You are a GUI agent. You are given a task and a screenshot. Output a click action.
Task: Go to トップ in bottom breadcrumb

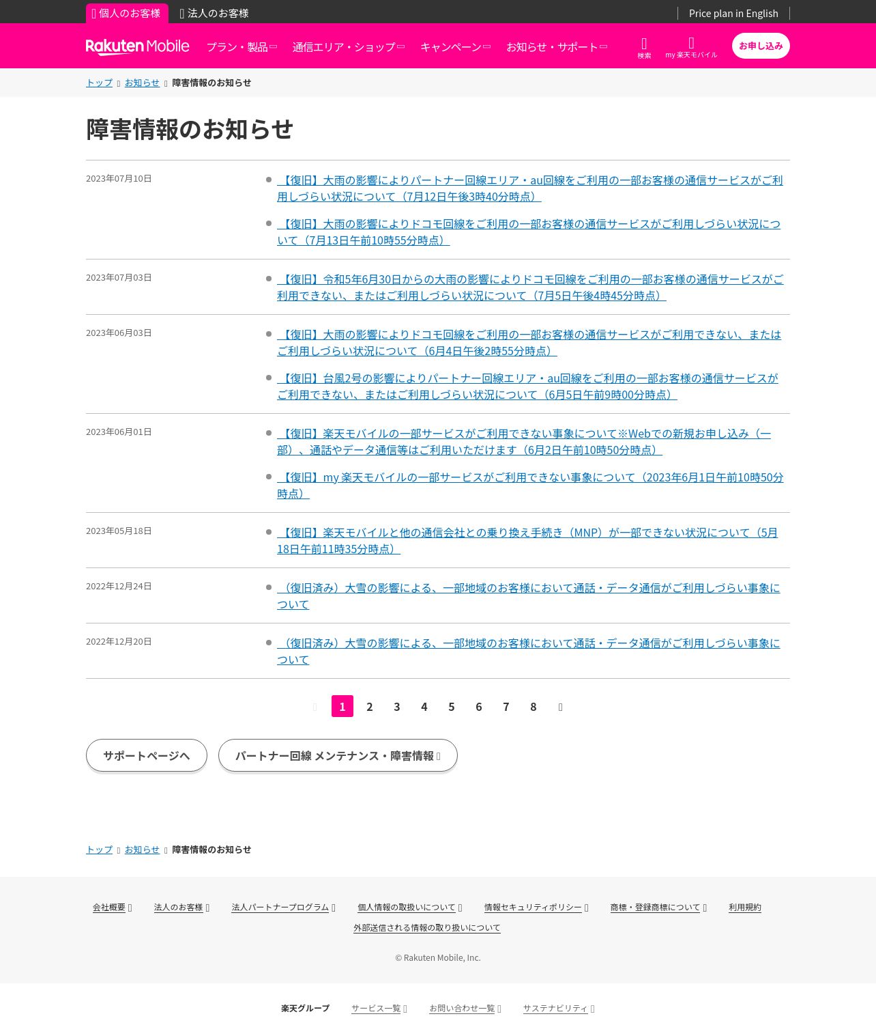click(x=99, y=850)
